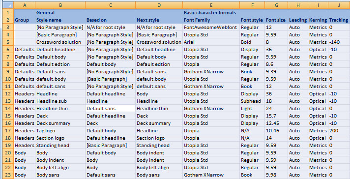The width and height of the screenshot is (350, 179).
Task: Select the 'Arial' font family cell
Action: pos(211,42)
